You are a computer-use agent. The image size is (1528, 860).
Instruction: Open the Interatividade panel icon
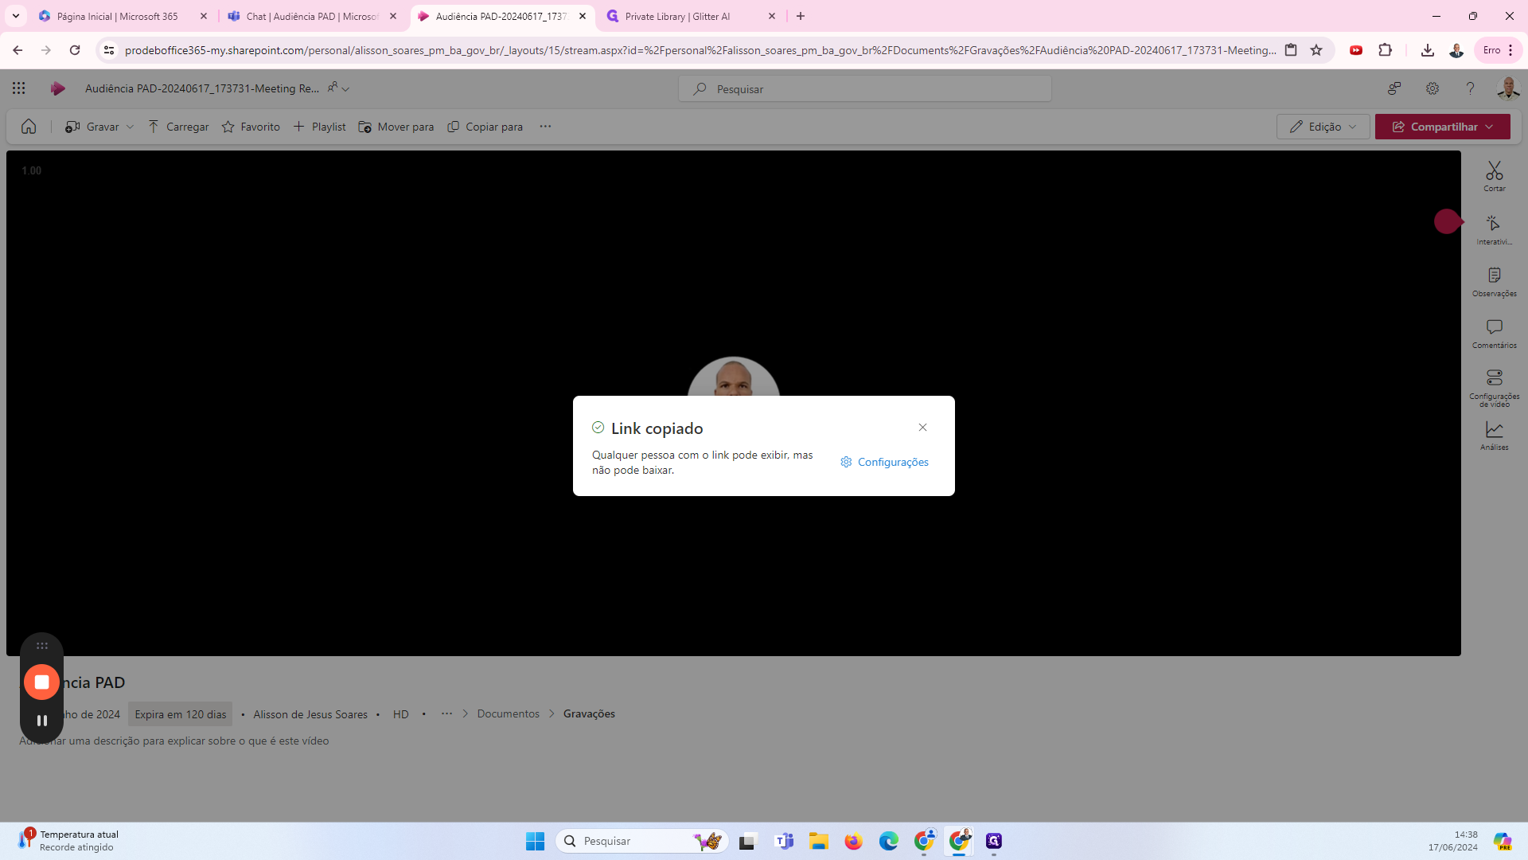coord(1494,229)
